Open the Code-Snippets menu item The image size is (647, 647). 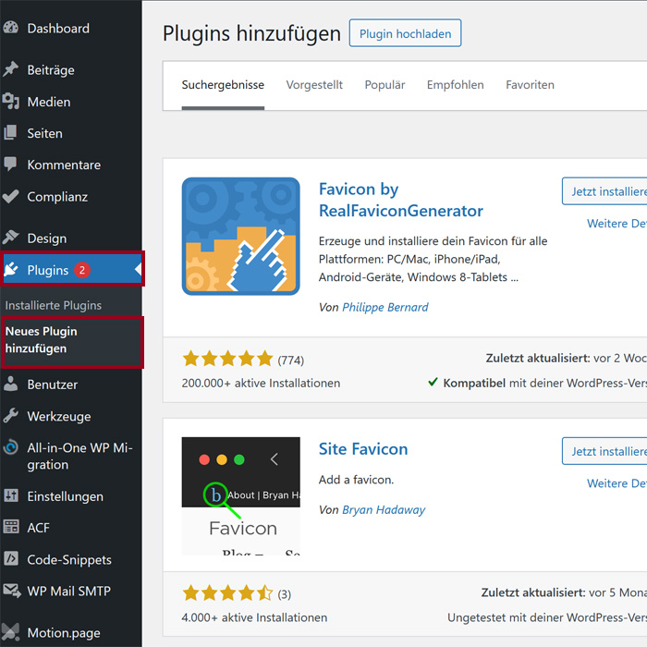[x=71, y=559]
